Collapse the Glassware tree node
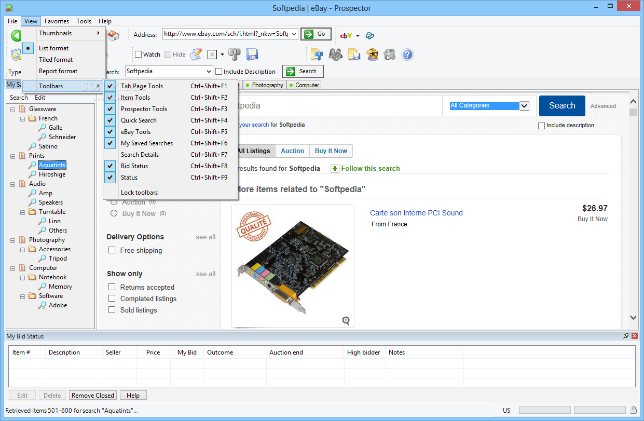 (x=13, y=109)
